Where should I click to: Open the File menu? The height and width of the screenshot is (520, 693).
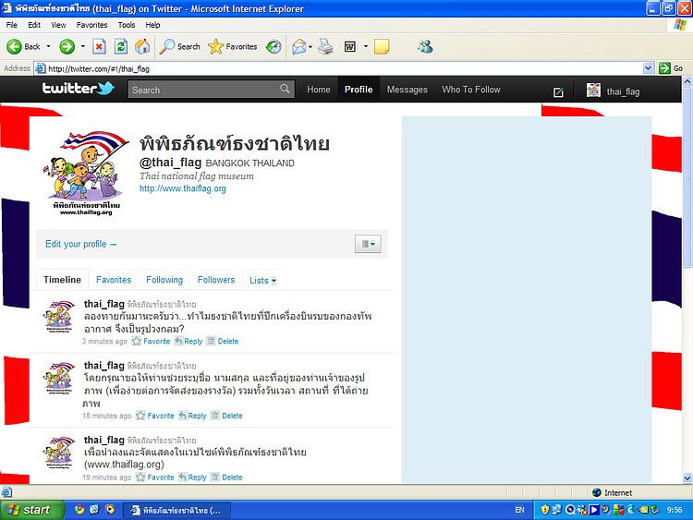tap(12, 25)
